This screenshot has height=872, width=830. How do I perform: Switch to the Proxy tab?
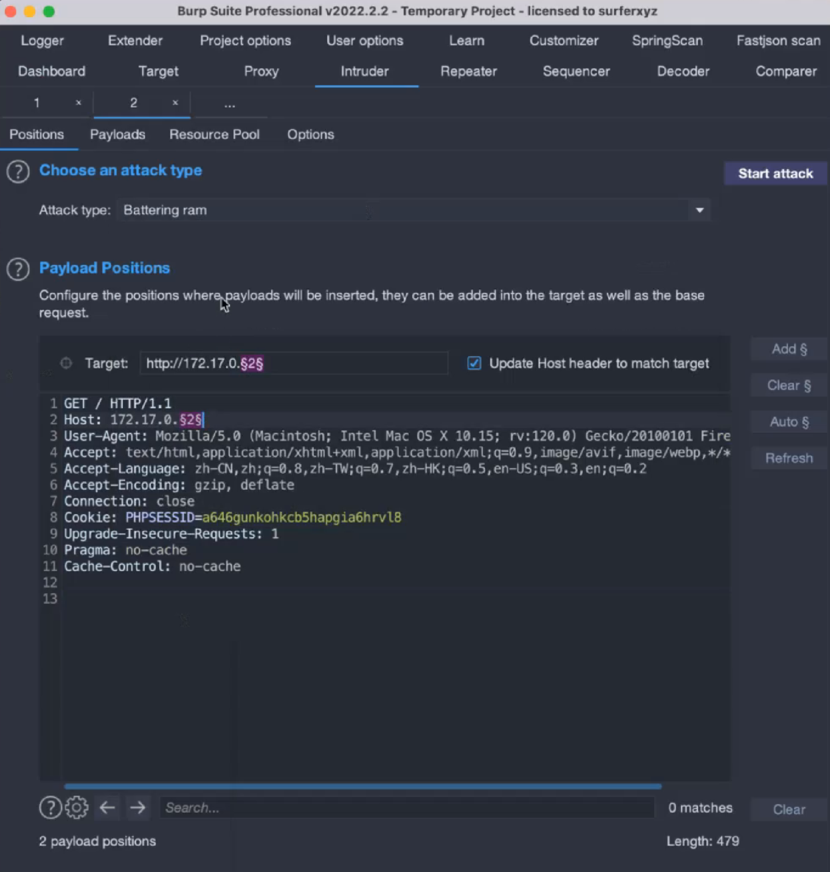(261, 71)
